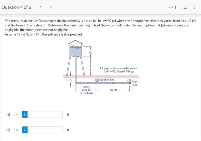Click the info icon for answer (b)
The height and width of the screenshot is (141, 201).
25,130
